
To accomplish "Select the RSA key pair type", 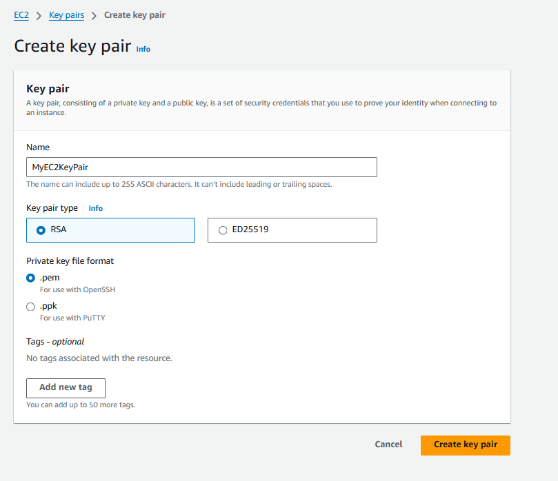I will (x=41, y=230).
